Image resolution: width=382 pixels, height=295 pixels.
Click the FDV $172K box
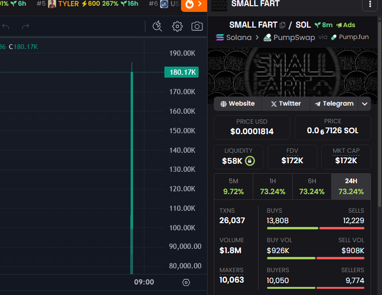292,157
